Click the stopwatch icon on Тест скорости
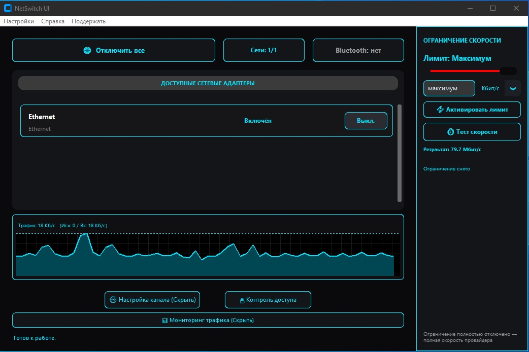Image resolution: width=529 pixels, height=352 pixels. [x=450, y=132]
